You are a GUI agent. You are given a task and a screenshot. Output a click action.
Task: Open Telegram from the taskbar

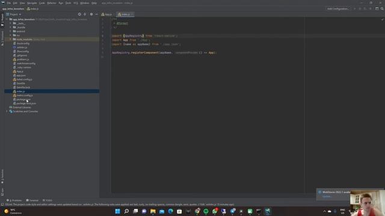coord(233,211)
